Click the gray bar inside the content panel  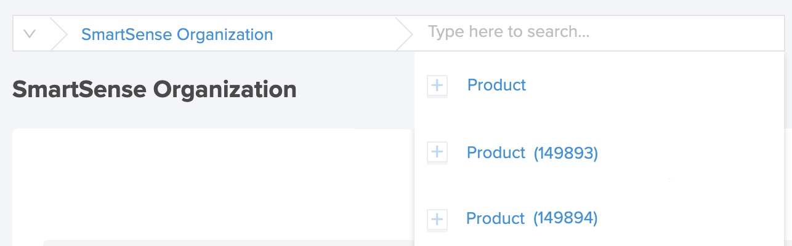coord(228,243)
